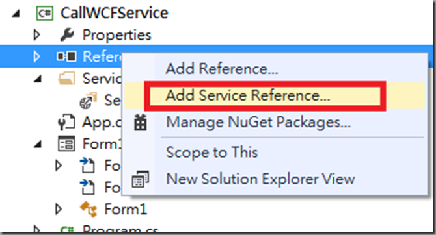Image resolution: width=436 pixels, height=235 pixels.
Task: Click the App.config file icon
Action: tap(67, 122)
